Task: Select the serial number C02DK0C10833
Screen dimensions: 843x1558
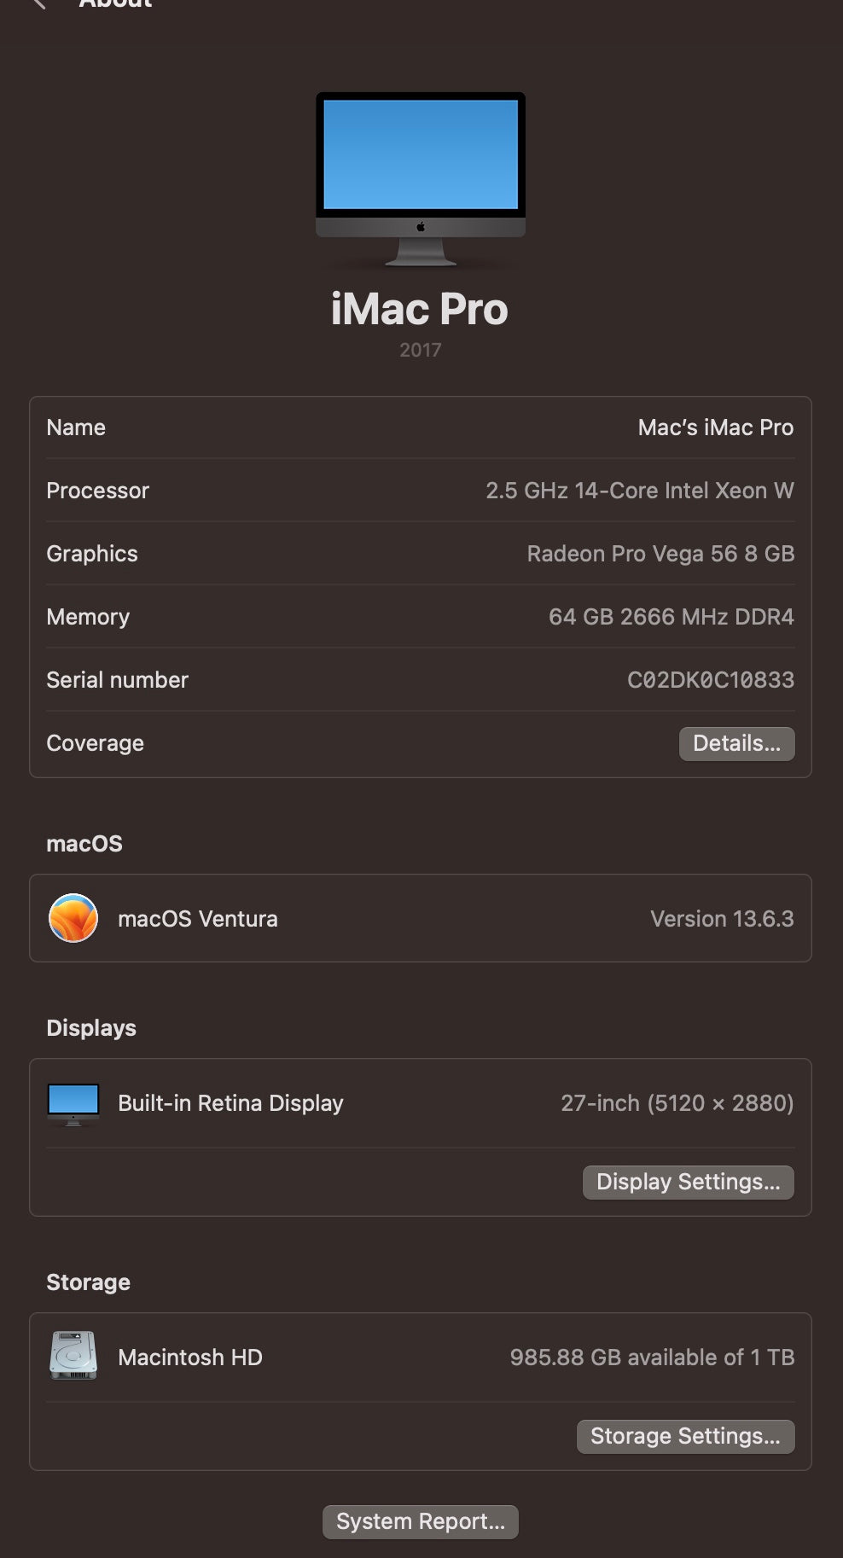Action: [710, 680]
